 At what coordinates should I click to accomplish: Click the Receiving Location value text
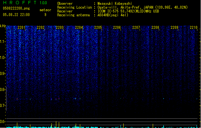tap(143, 7)
